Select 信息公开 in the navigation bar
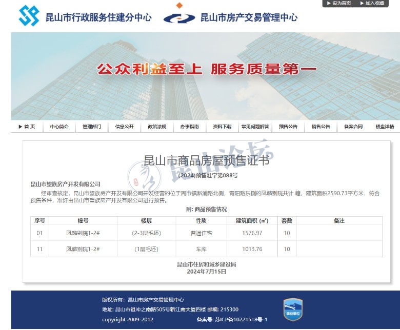This screenshot has height=330, width=400. point(124,127)
